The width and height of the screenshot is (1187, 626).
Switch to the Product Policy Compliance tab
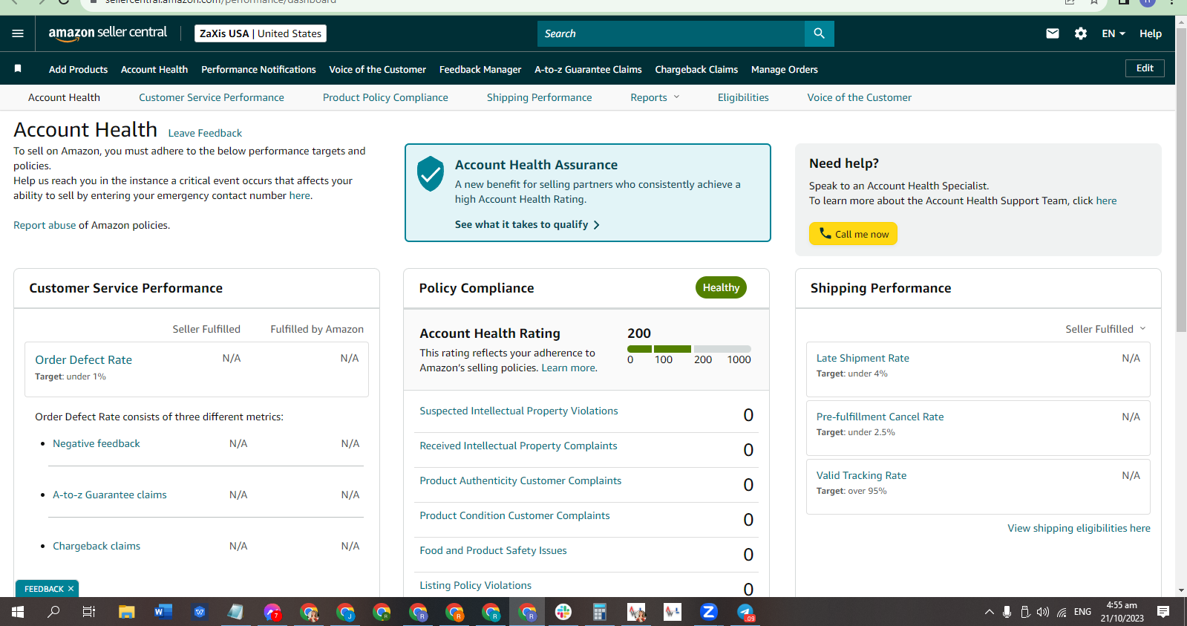point(385,97)
